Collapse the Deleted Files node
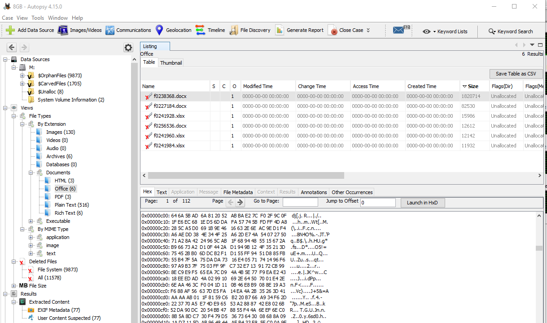The width and height of the screenshot is (547, 323). pos(14,261)
